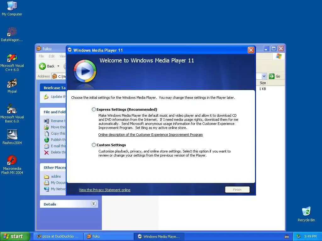322x241 pixels.
Task: Open the Address bar dropdown arrow
Action: tap(264, 76)
